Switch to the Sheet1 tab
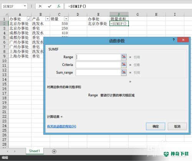The image size is (192, 161). 35,151
